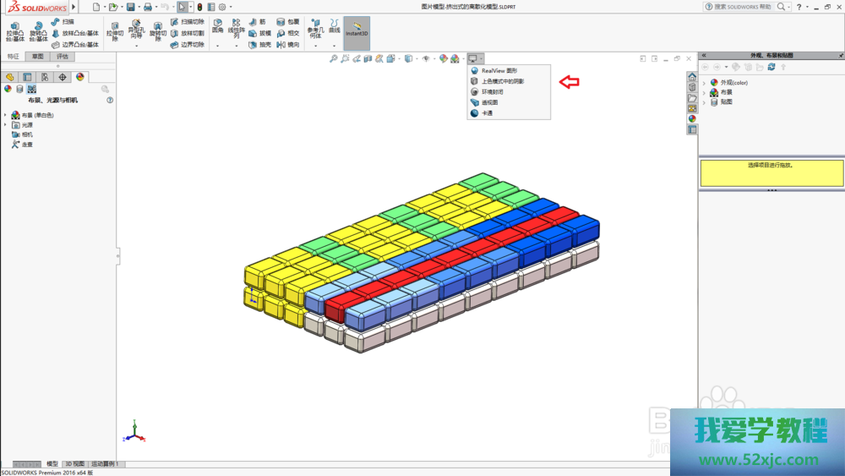Click the 3D 视图 bottom tab
Viewport: 845px width, 476px height.
[x=74, y=464]
